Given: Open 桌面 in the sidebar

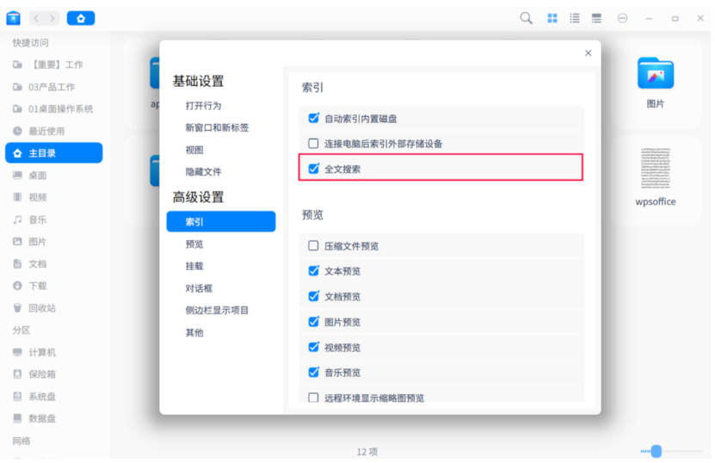Looking at the screenshot, I should (x=54, y=176).
